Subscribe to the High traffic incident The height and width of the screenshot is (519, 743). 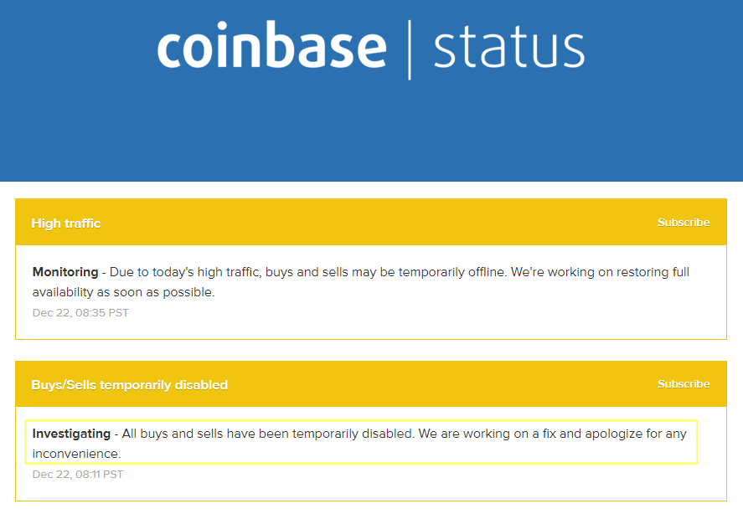tap(684, 222)
